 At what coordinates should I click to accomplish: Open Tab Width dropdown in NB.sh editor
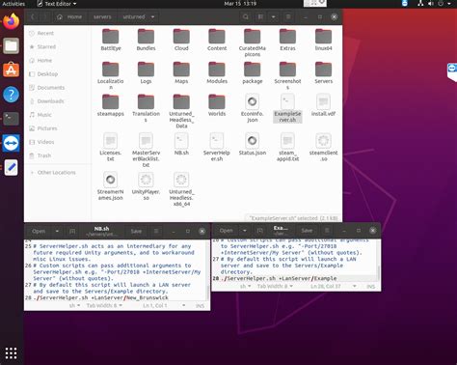104,305
